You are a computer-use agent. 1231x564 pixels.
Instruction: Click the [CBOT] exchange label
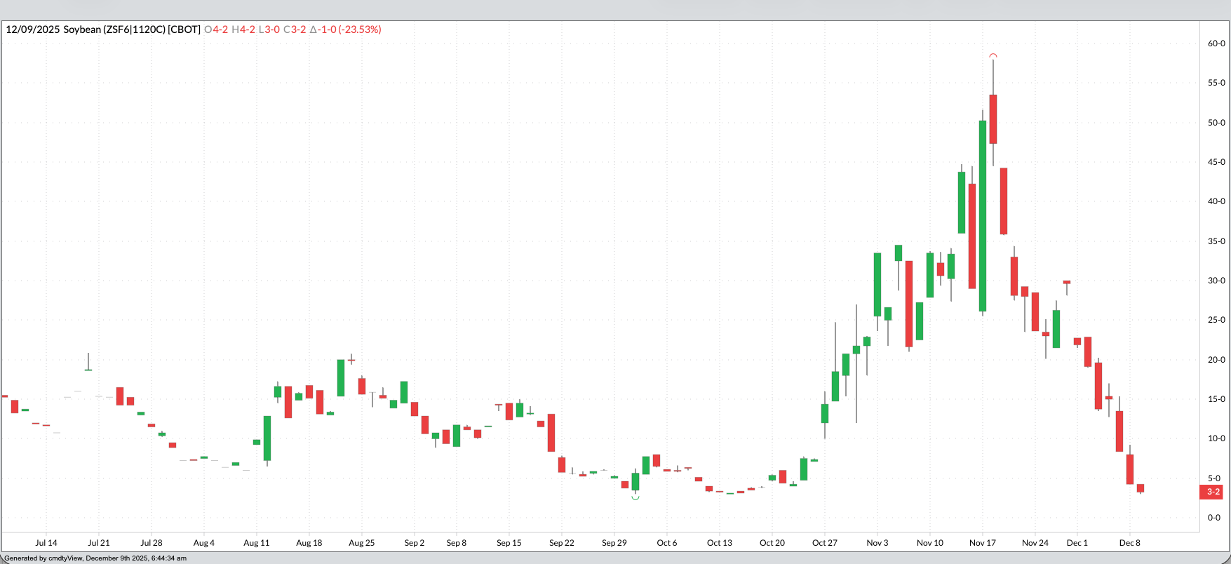click(x=184, y=29)
